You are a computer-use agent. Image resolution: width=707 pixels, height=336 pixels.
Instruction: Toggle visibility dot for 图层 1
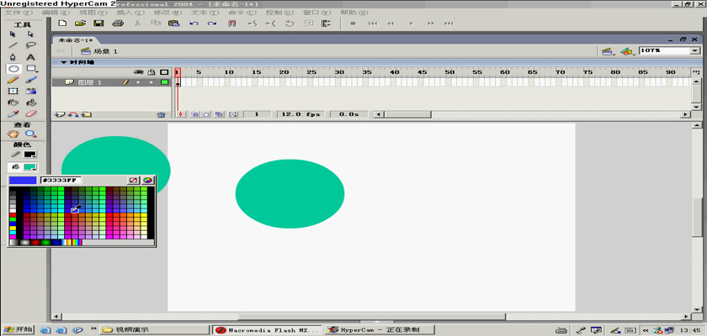pos(138,82)
